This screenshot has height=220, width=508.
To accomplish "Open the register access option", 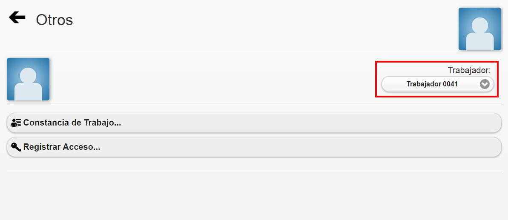I will (x=254, y=147).
